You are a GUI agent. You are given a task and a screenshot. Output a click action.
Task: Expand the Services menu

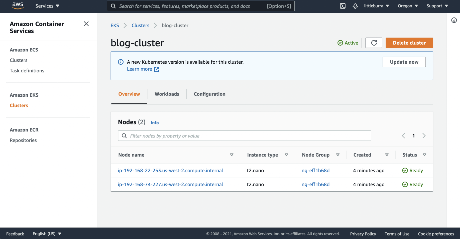(47, 6)
